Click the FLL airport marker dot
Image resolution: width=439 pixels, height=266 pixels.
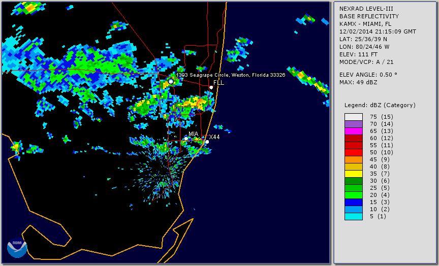click(x=211, y=87)
